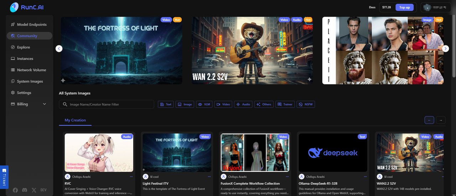Open the Docs link

372,7
